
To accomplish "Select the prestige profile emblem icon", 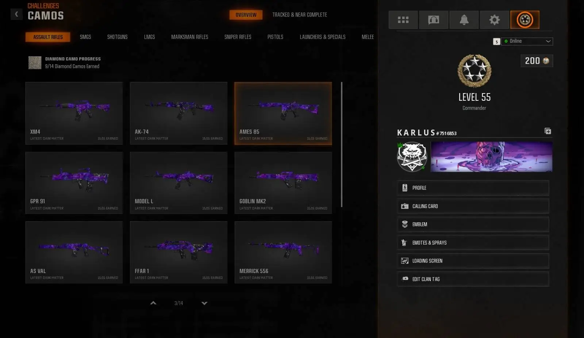I will [525, 20].
